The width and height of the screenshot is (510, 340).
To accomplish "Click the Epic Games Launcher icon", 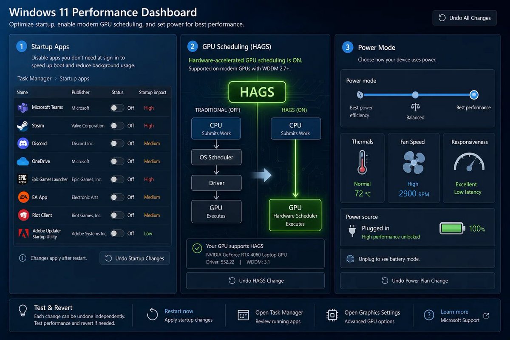I will [23, 179].
